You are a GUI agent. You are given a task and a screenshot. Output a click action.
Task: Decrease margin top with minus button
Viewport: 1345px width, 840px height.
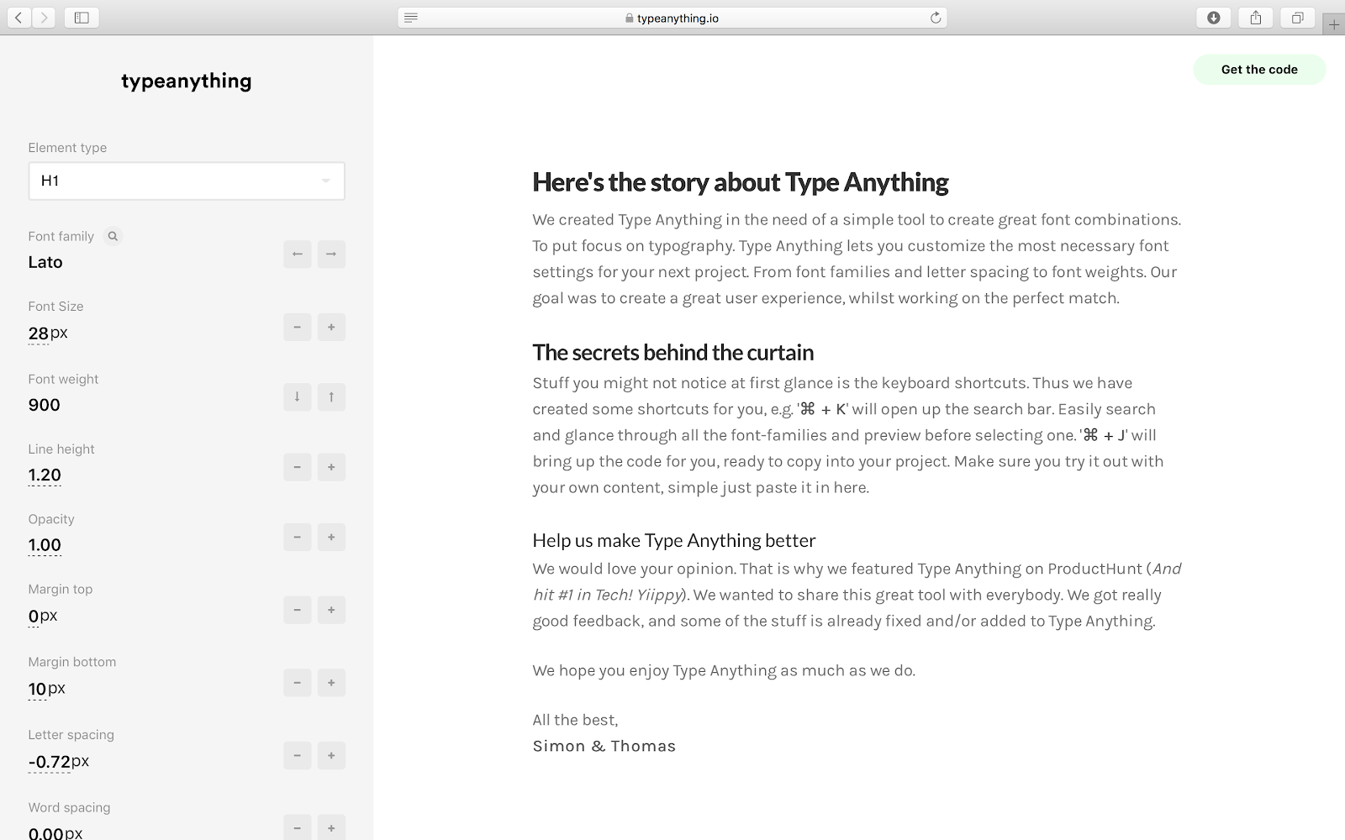[298, 610]
